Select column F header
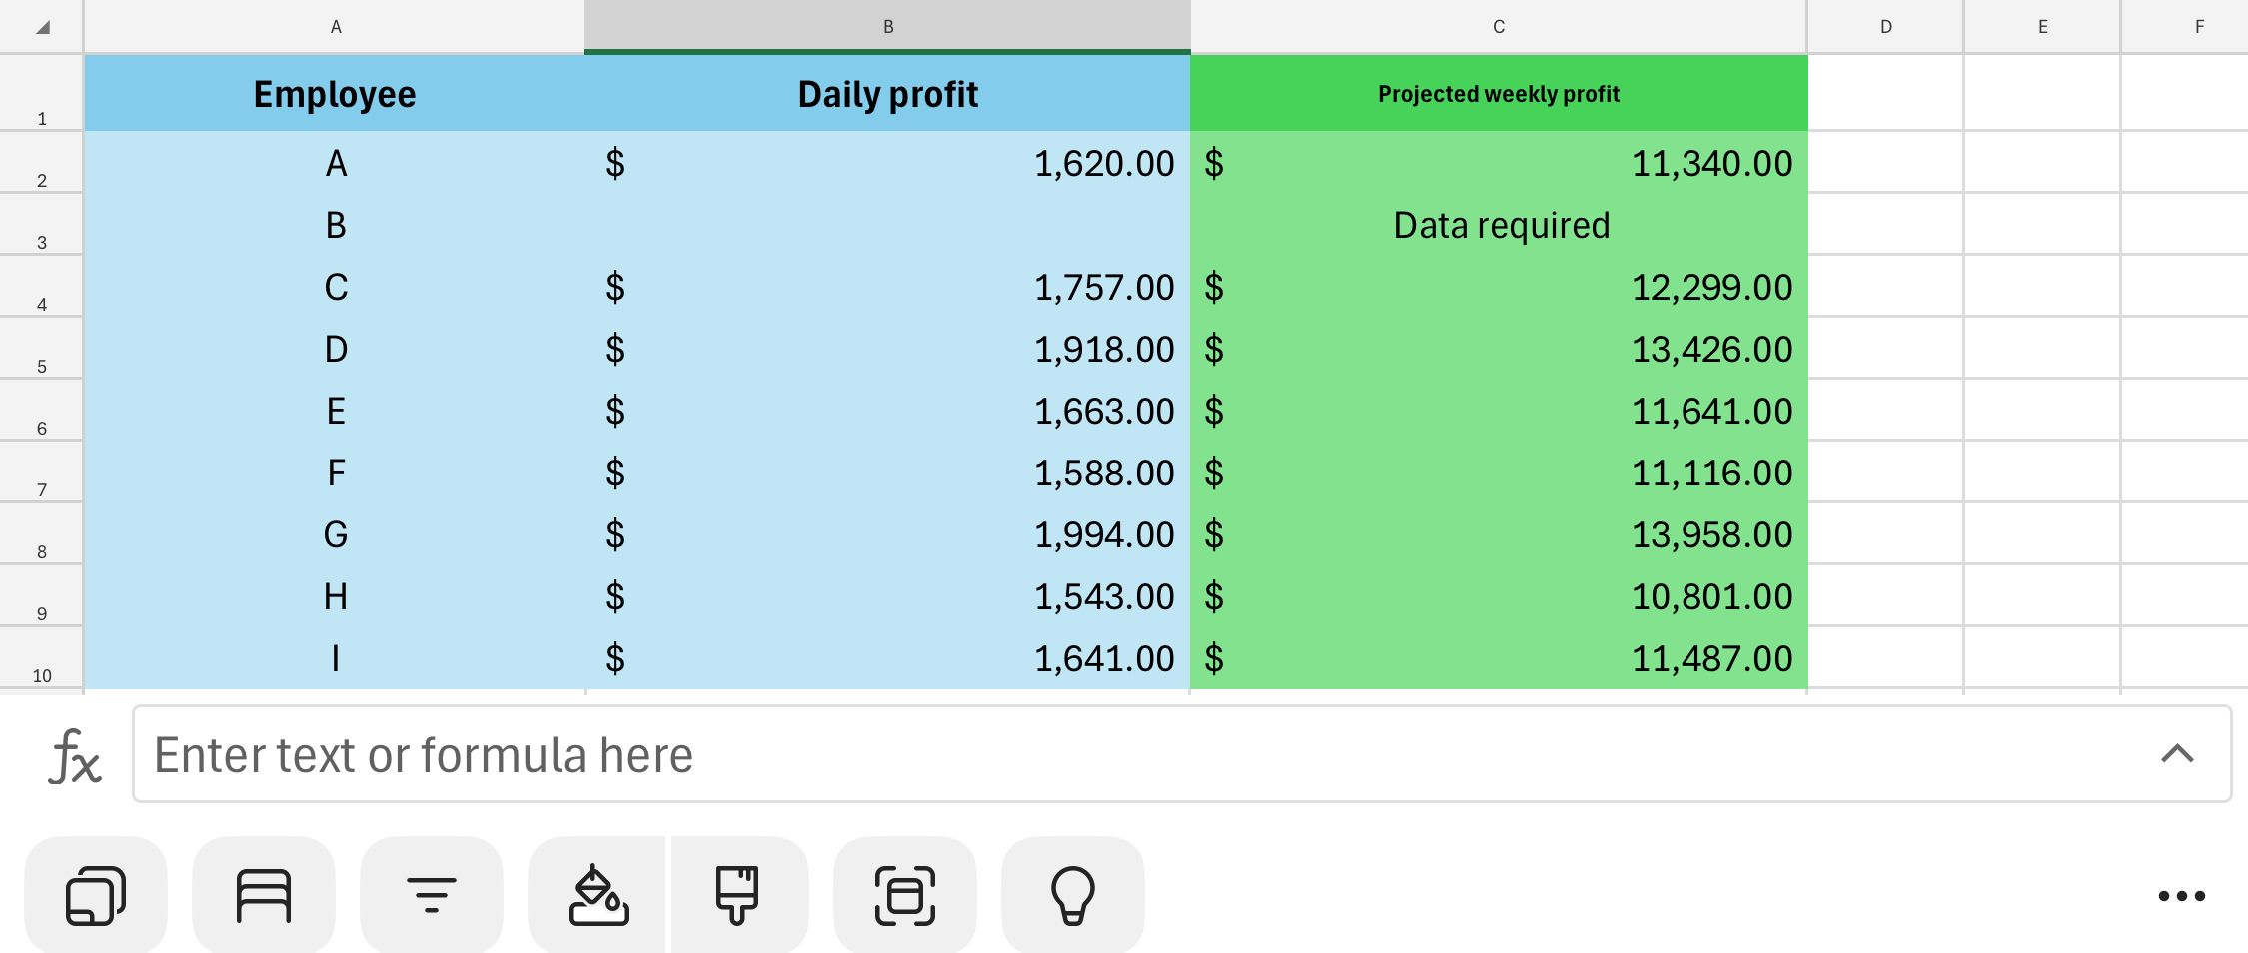Image resolution: width=2248 pixels, height=953 pixels. 2185,27
